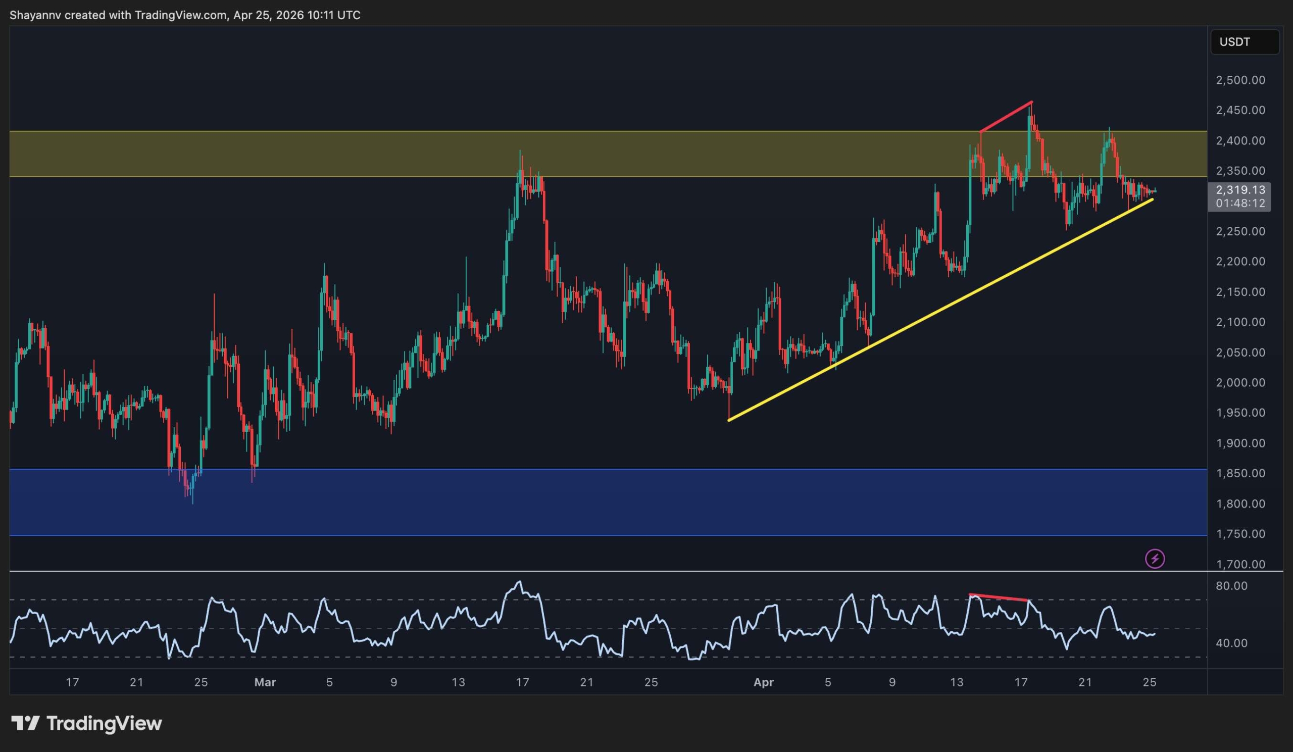Click inside the yellow resistance zone
This screenshot has width=1293, height=752.
point(359,154)
